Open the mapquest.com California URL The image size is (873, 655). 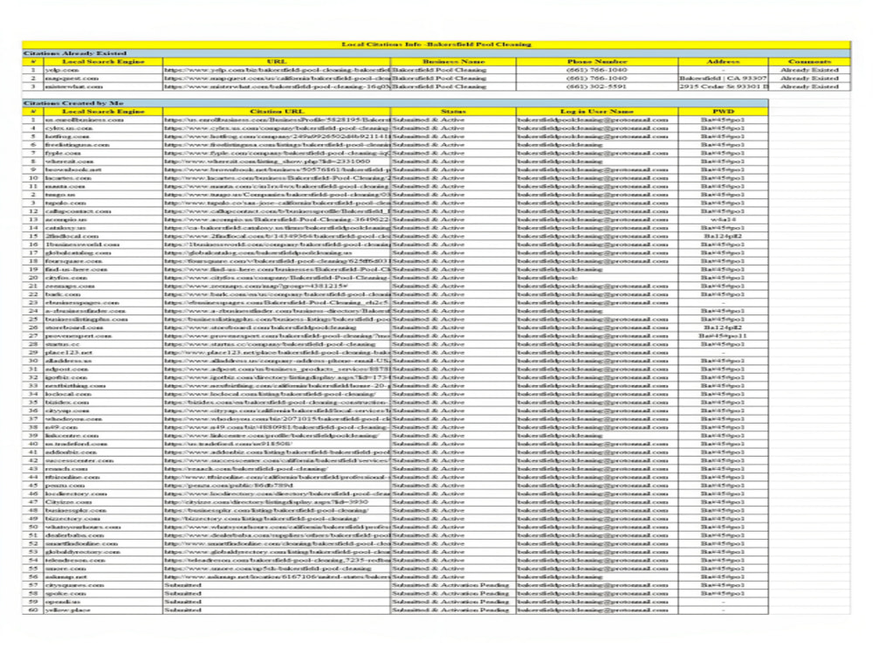tap(277, 79)
